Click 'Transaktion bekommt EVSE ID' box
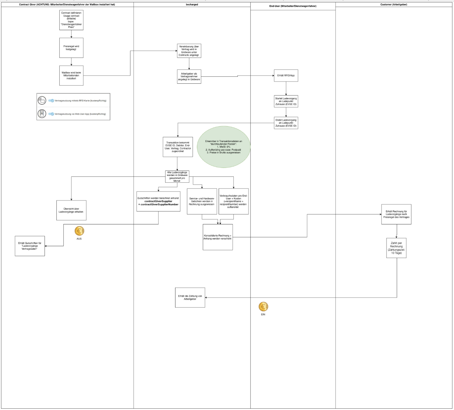 [178, 147]
